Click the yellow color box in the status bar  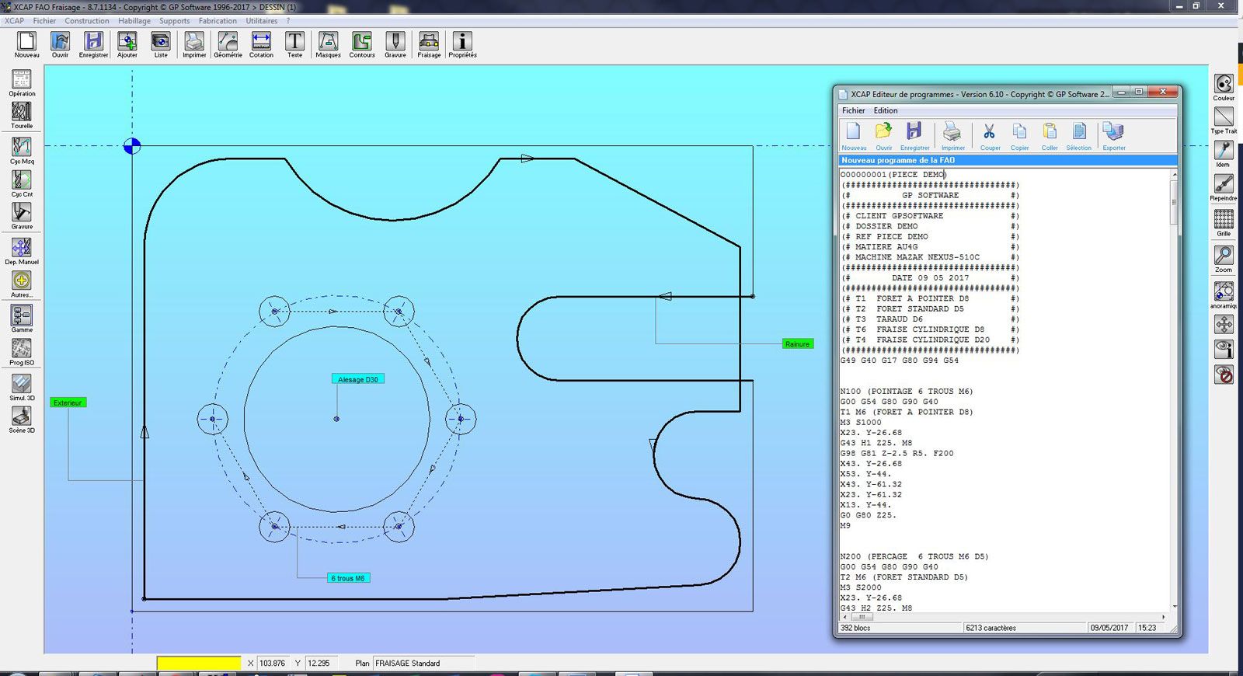click(x=199, y=663)
